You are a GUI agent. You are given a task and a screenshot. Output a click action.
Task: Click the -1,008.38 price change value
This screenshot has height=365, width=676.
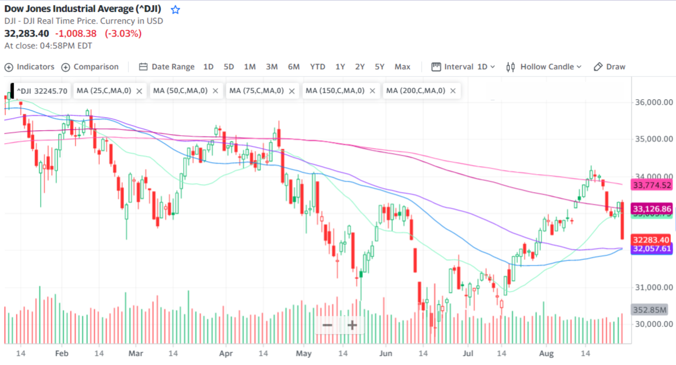77,33
